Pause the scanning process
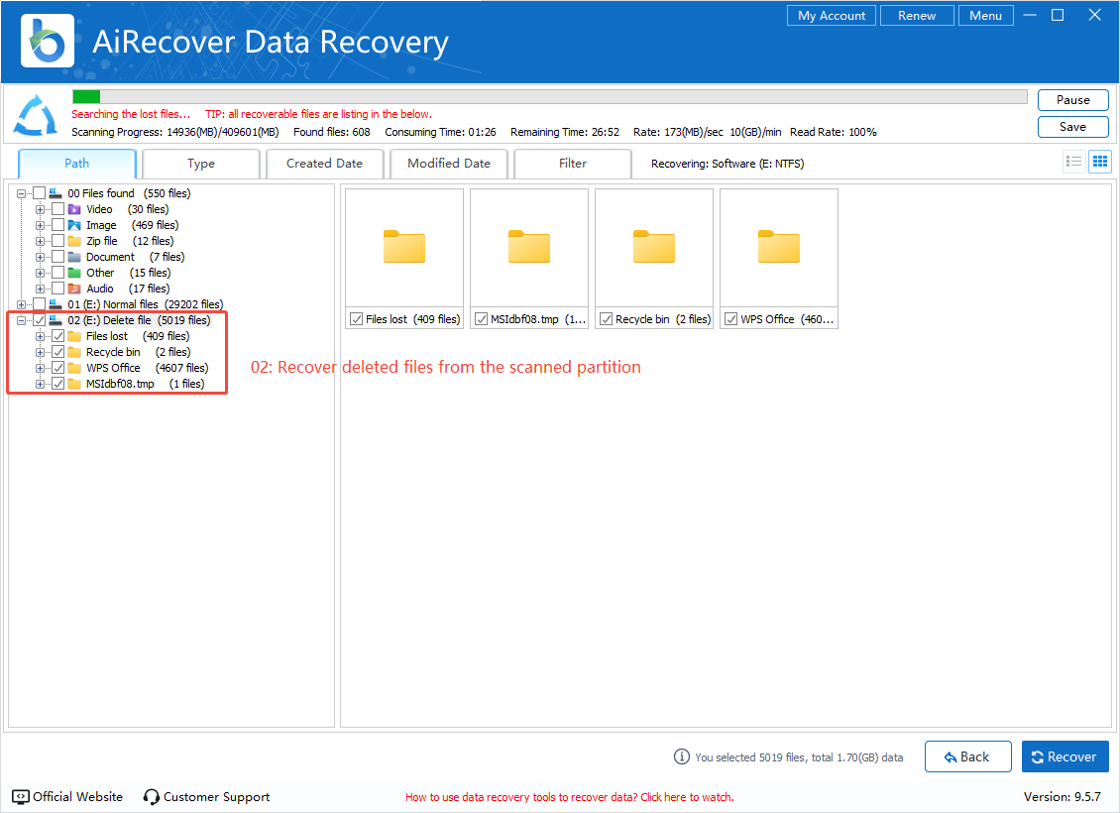The width and height of the screenshot is (1120, 813). click(1072, 100)
